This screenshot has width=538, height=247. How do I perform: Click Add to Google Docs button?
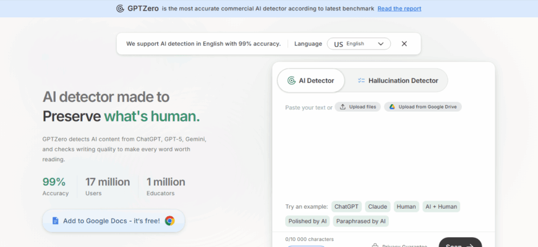click(x=114, y=221)
